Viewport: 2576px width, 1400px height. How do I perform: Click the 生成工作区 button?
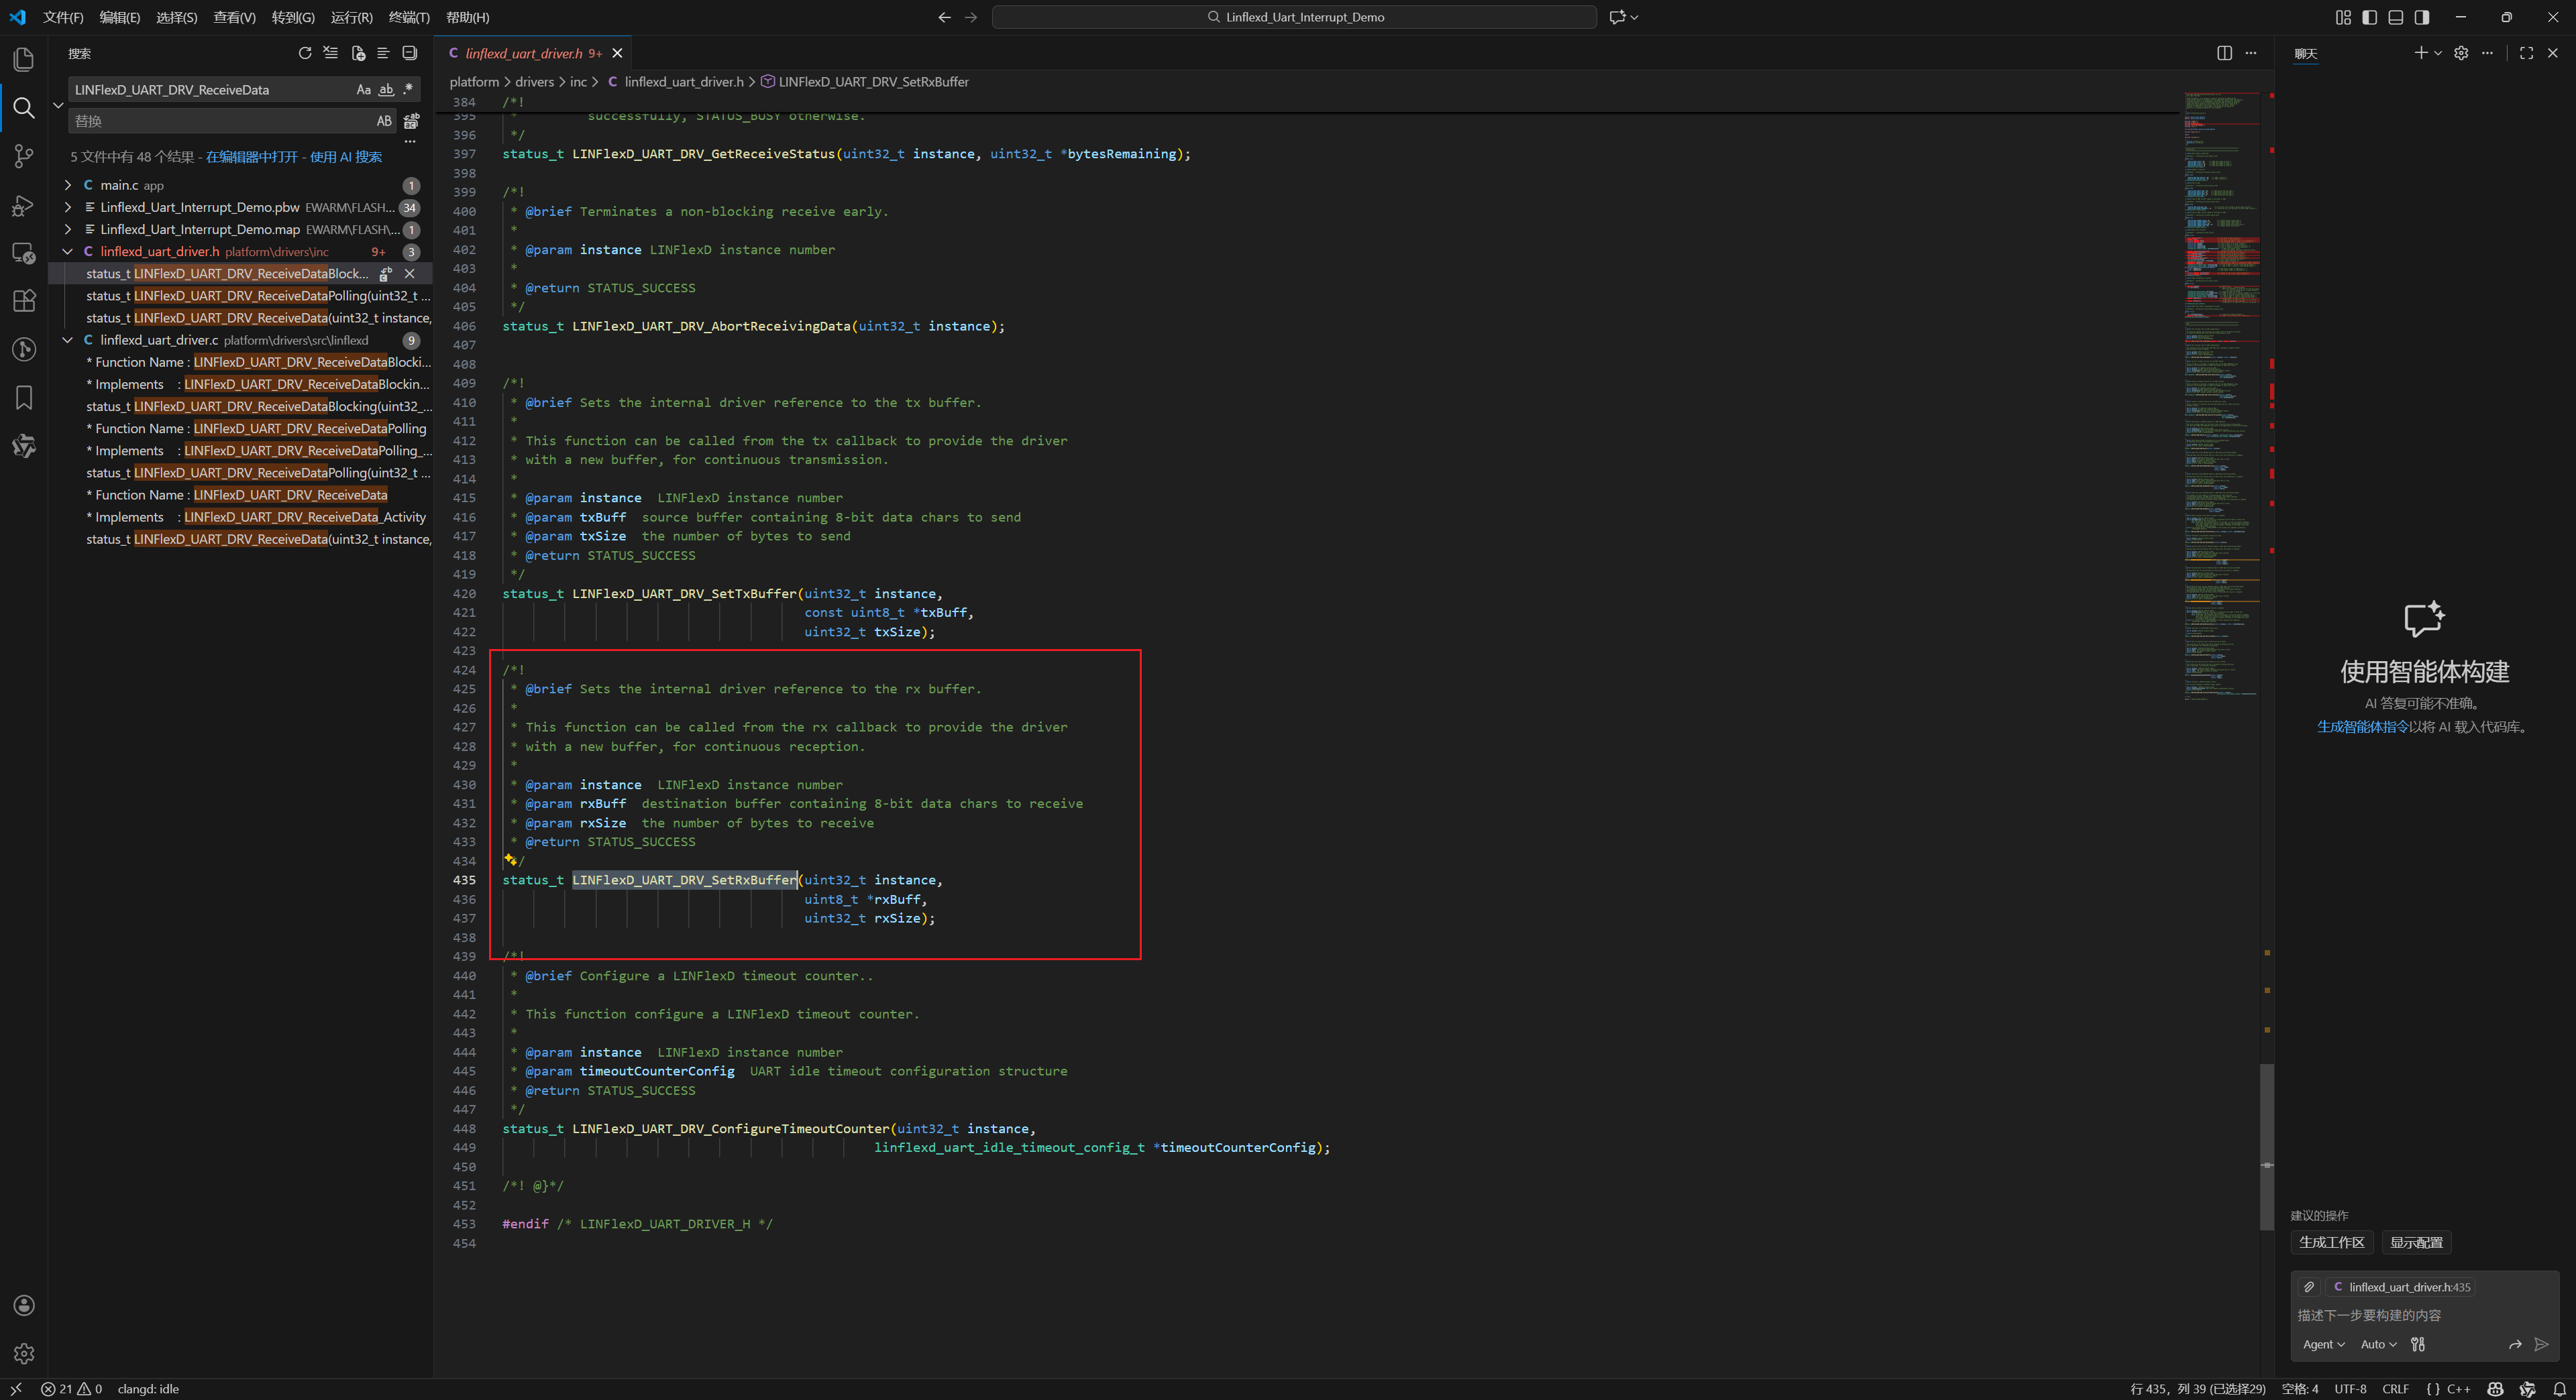tap(2331, 1242)
